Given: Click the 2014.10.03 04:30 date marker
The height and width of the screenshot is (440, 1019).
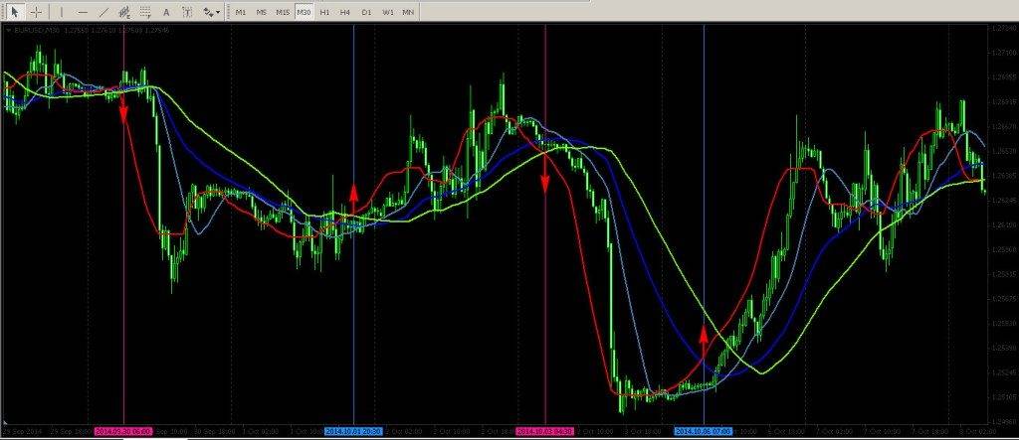Looking at the screenshot, I should coord(544,431).
